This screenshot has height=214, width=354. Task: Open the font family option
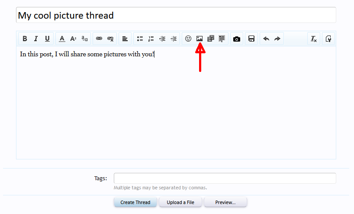[x=84, y=39]
